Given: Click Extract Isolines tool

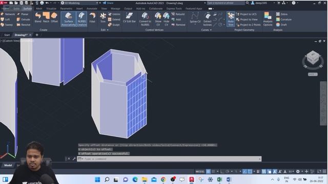Looking at the screenshot, I should tap(207, 19).
